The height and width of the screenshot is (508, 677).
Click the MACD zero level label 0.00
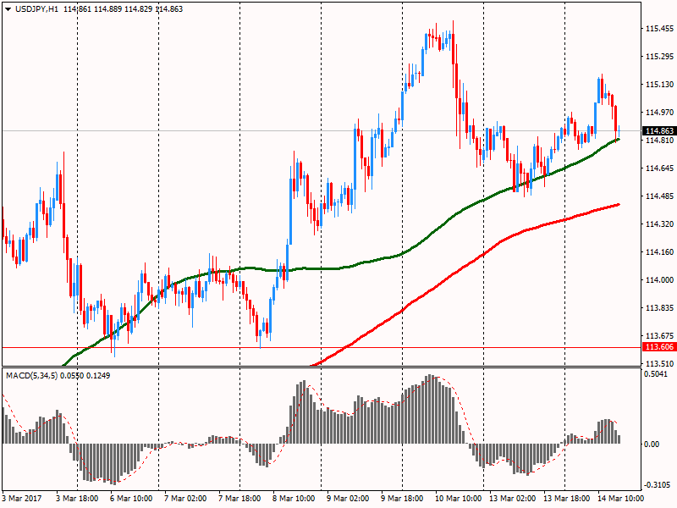(x=652, y=444)
